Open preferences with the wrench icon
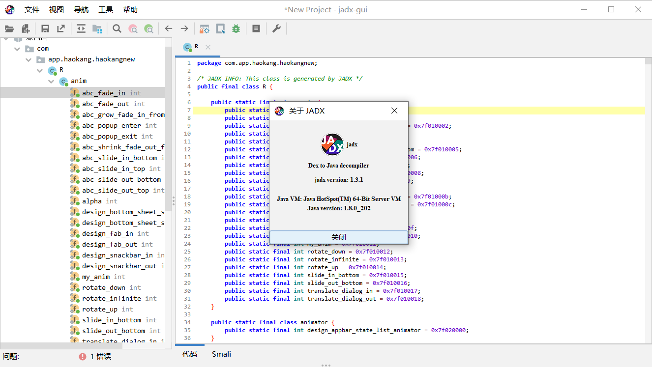The image size is (652, 367). coord(276,28)
